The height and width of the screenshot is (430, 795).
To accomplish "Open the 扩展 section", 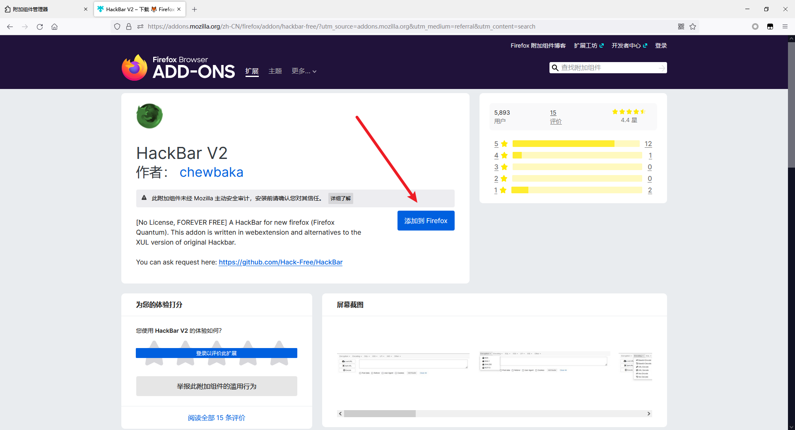I will (x=252, y=71).
